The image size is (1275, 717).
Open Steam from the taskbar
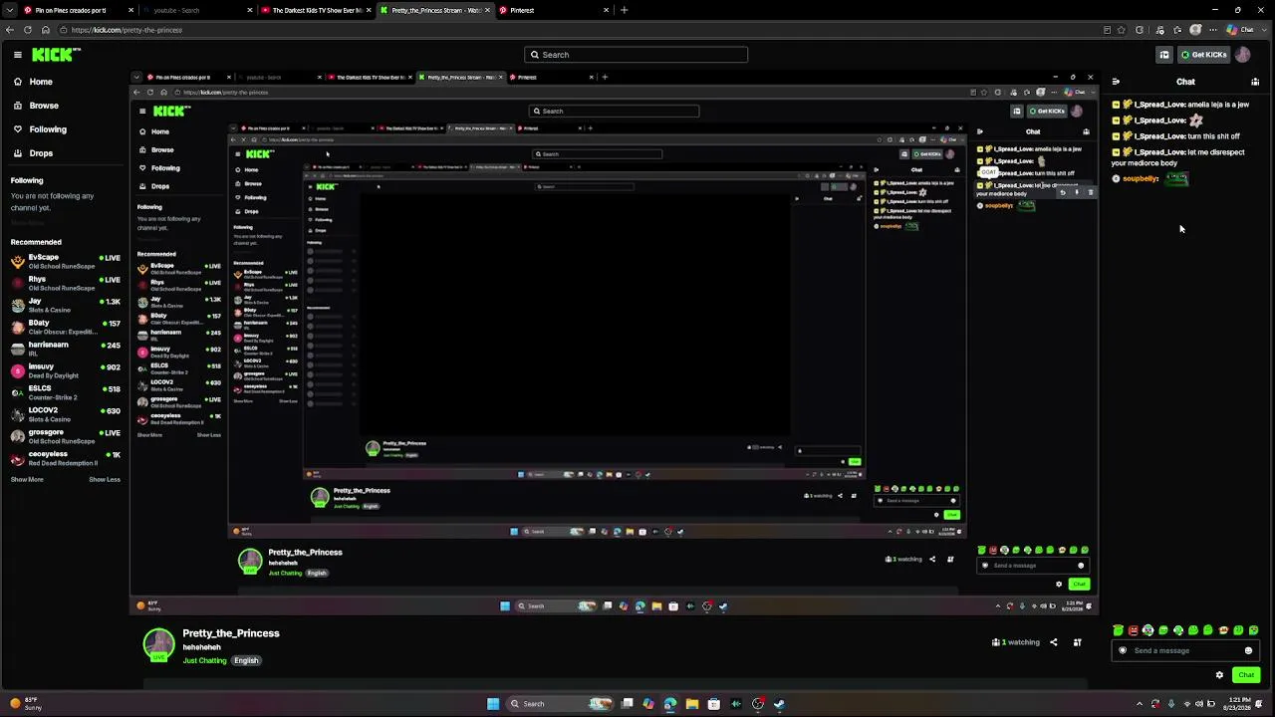[779, 704]
